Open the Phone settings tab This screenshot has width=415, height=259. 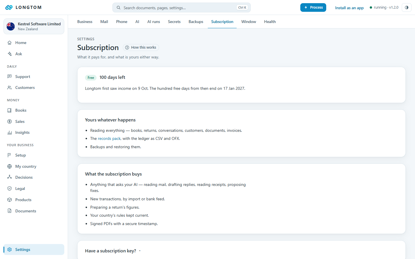(x=122, y=22)
